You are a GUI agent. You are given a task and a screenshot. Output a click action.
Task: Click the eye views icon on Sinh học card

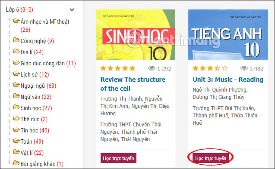(152, 68)
